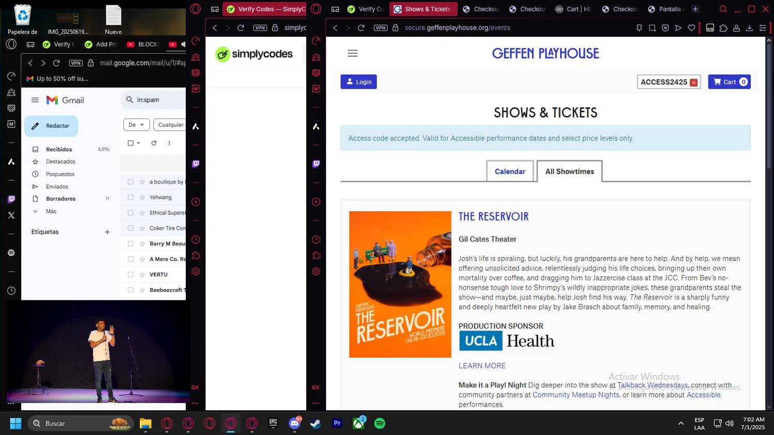Add a new label next to Etiquetas
This screenshot has height=435, width=774.
click(x=107, y=232)
